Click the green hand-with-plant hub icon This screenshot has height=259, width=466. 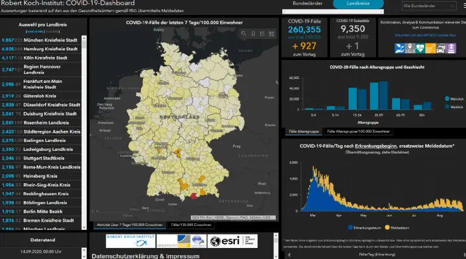[400, 48]
